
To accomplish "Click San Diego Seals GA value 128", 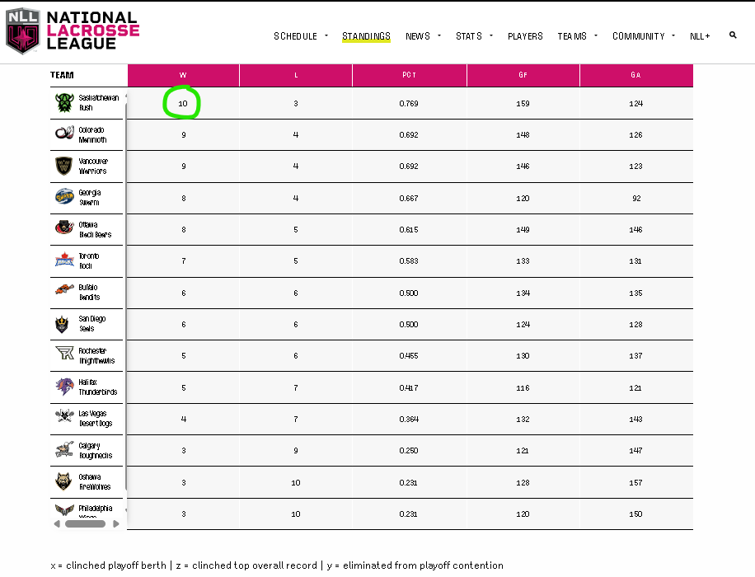I will [636, 325].
